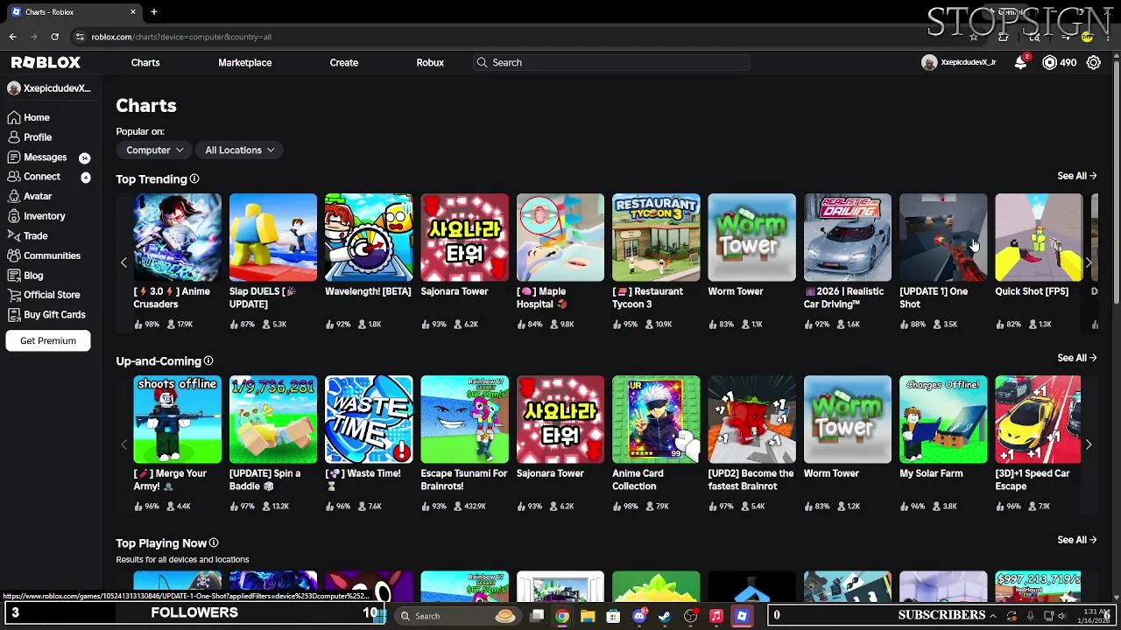Open the Charts tab in top navigation
The width and height of the screenshot is (1121, 630).
145,63
